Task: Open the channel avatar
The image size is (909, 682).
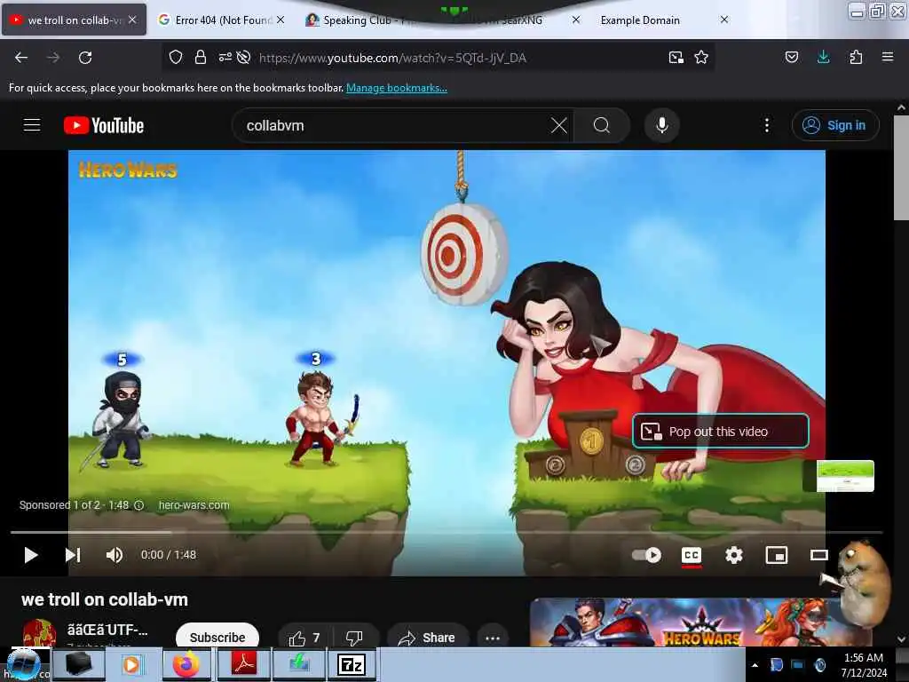Action: (x=39, y=633)
